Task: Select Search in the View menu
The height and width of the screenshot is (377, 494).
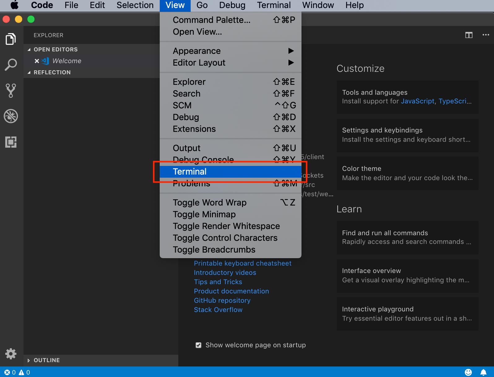Action: pos(231,93)
